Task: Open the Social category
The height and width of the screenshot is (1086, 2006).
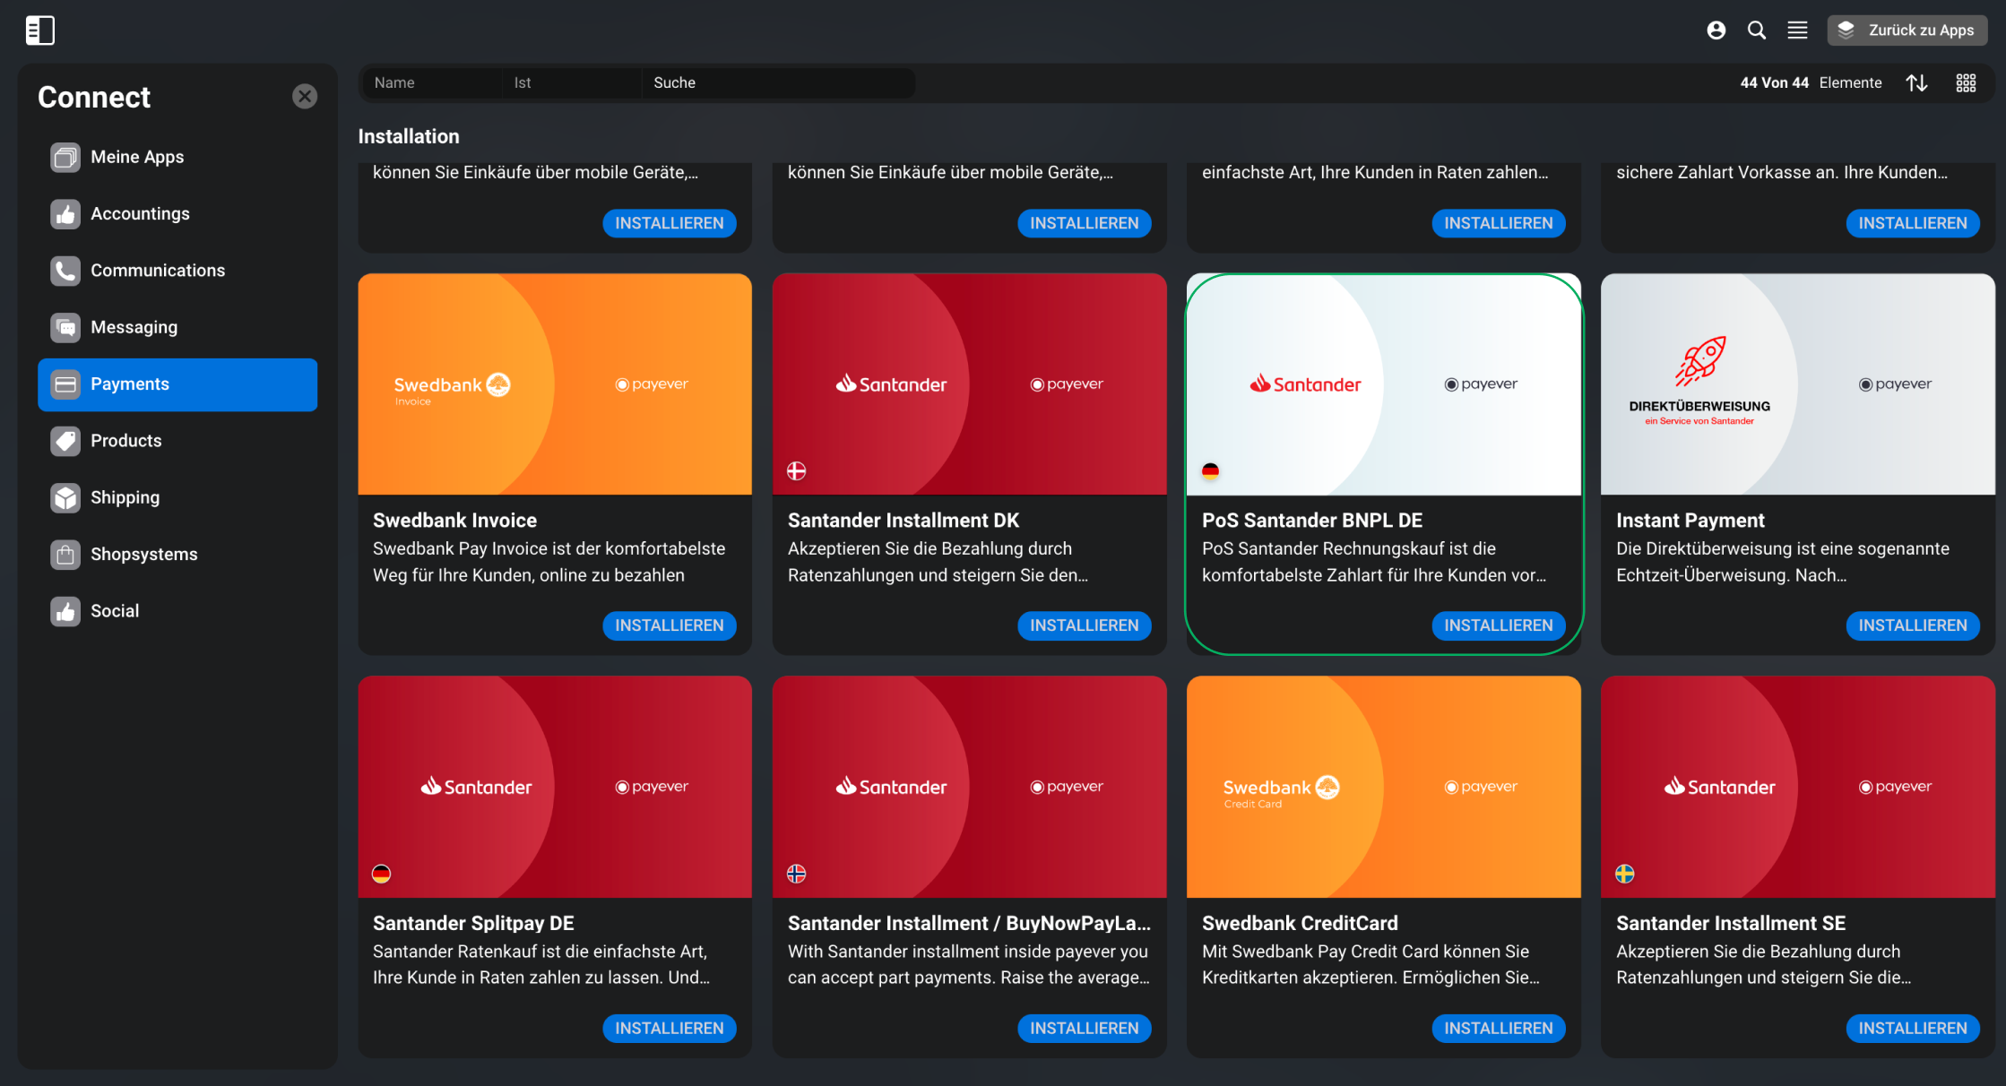Action: pos(177,611)
